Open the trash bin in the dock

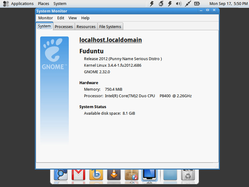tap(188, 175)
